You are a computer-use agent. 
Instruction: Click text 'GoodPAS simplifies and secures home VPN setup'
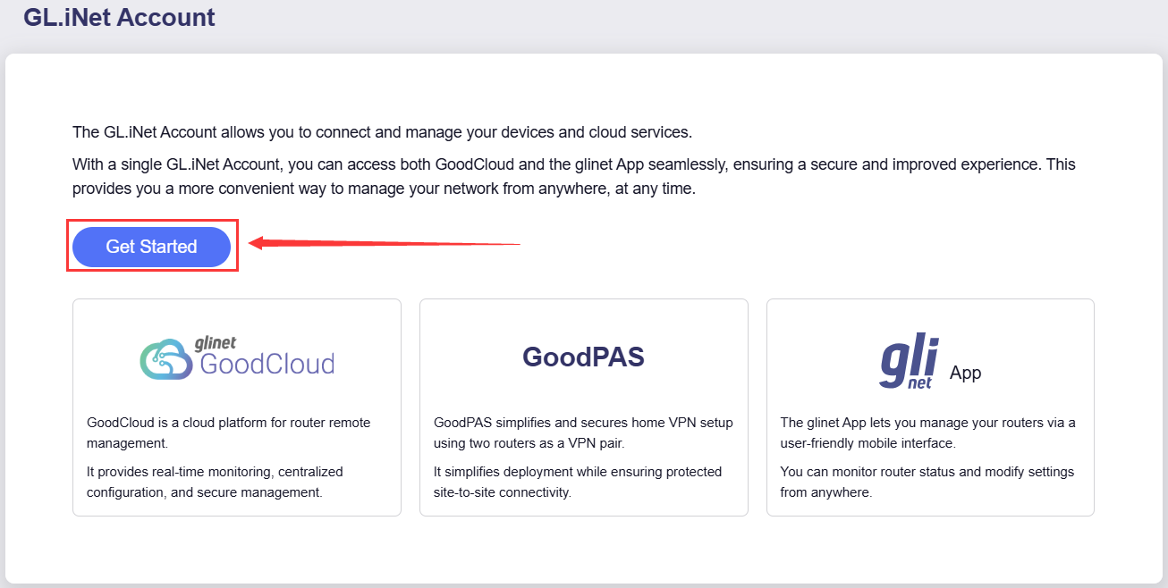click(x=583, y=423)
